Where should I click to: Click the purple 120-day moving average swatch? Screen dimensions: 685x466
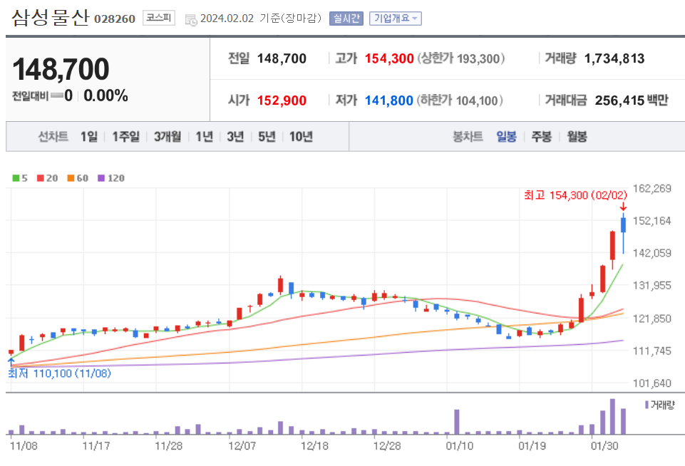coord(101,178)
